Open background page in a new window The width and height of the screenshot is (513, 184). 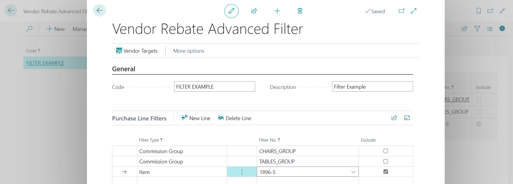[490, 11]
